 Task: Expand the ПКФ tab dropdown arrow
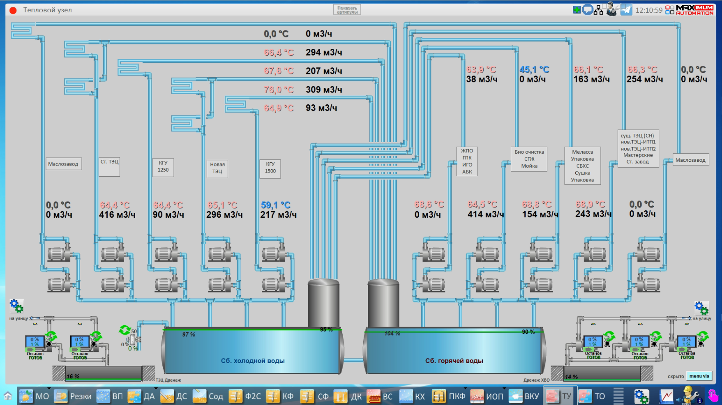[x=465, y=389]
